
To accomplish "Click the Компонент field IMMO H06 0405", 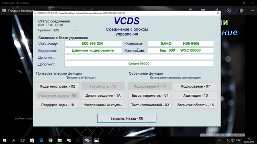I will pyautogui.click(x=180, y=44).
